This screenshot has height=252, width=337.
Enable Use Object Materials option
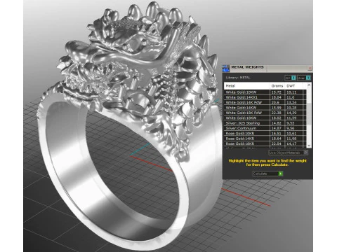pos(288,153)
